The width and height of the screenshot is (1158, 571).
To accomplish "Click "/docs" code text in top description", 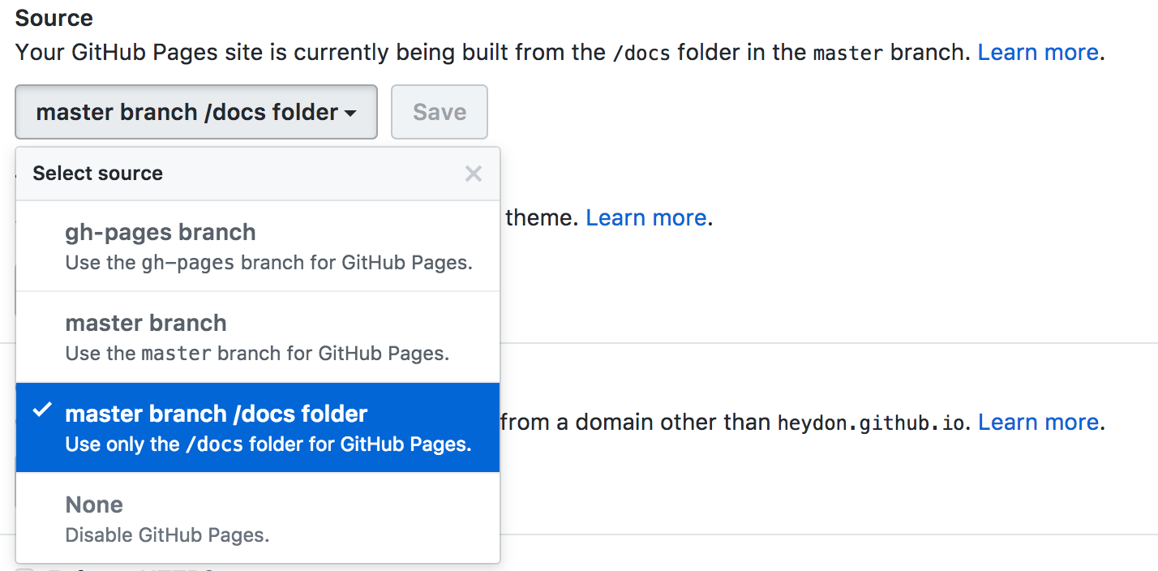I will pos(642,54).
